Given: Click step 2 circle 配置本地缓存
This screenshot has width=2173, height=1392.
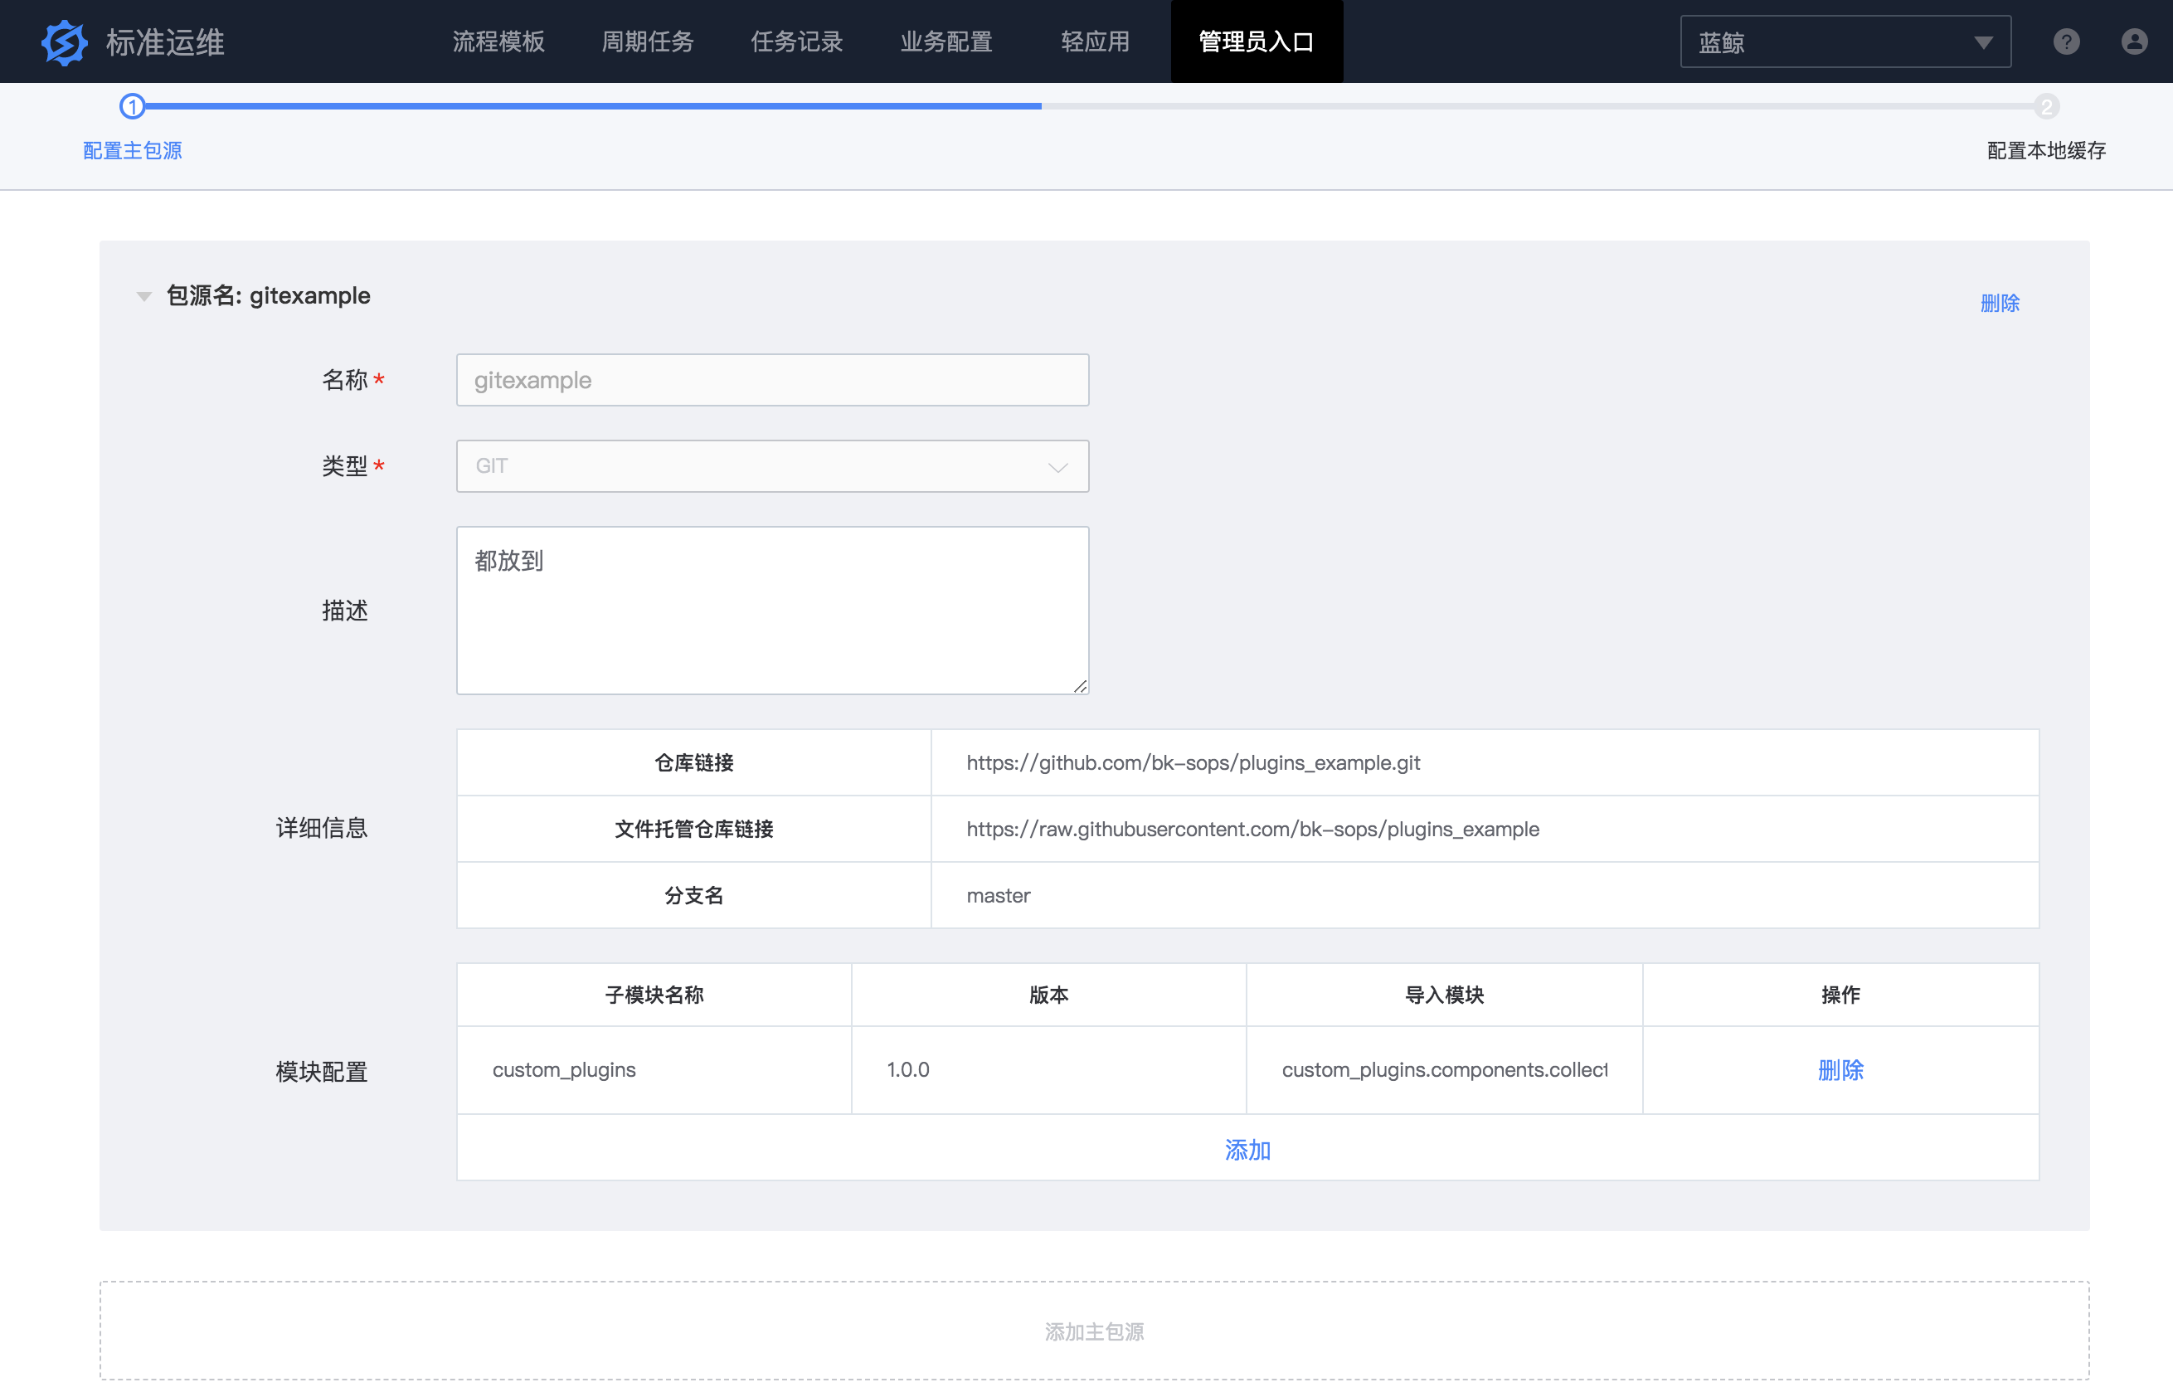Looking at the screenshot, I should click(2046, 107).
